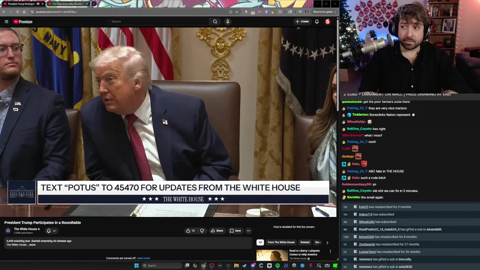The width and height of the screenshot is (480, 270).
Task: Open Chrome from the taskbar
Action: point(203,265)
